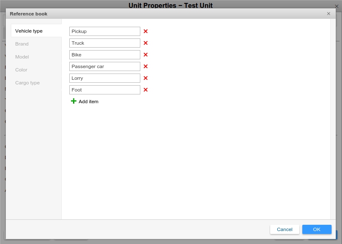Delete the Pickup vehicle type entry
Image resolution: width=342 pixels, height=244 pixels.
[x=146, y=31]
